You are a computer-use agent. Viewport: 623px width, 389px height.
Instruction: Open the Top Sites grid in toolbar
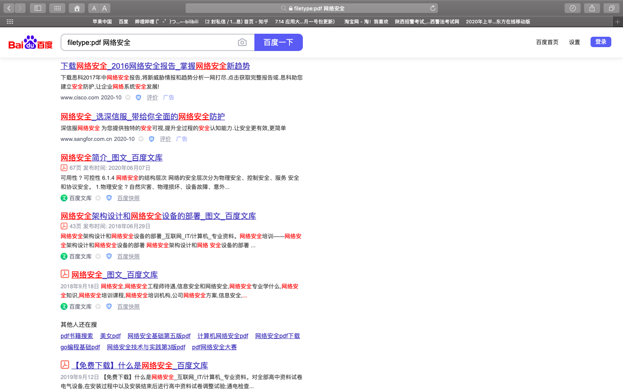point(58,8)
